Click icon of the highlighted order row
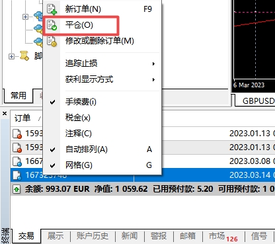The height and width of the screenshot is (244, 275). 17,175
